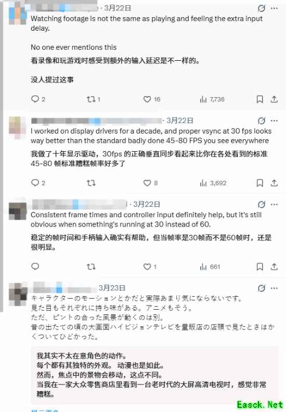Open the pixelated avatar of the display drivers author

(x=18, y=127)
